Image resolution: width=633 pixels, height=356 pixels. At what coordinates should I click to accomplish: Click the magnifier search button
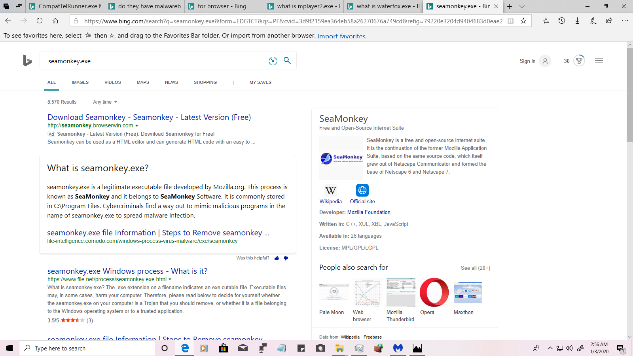[287, 61]
